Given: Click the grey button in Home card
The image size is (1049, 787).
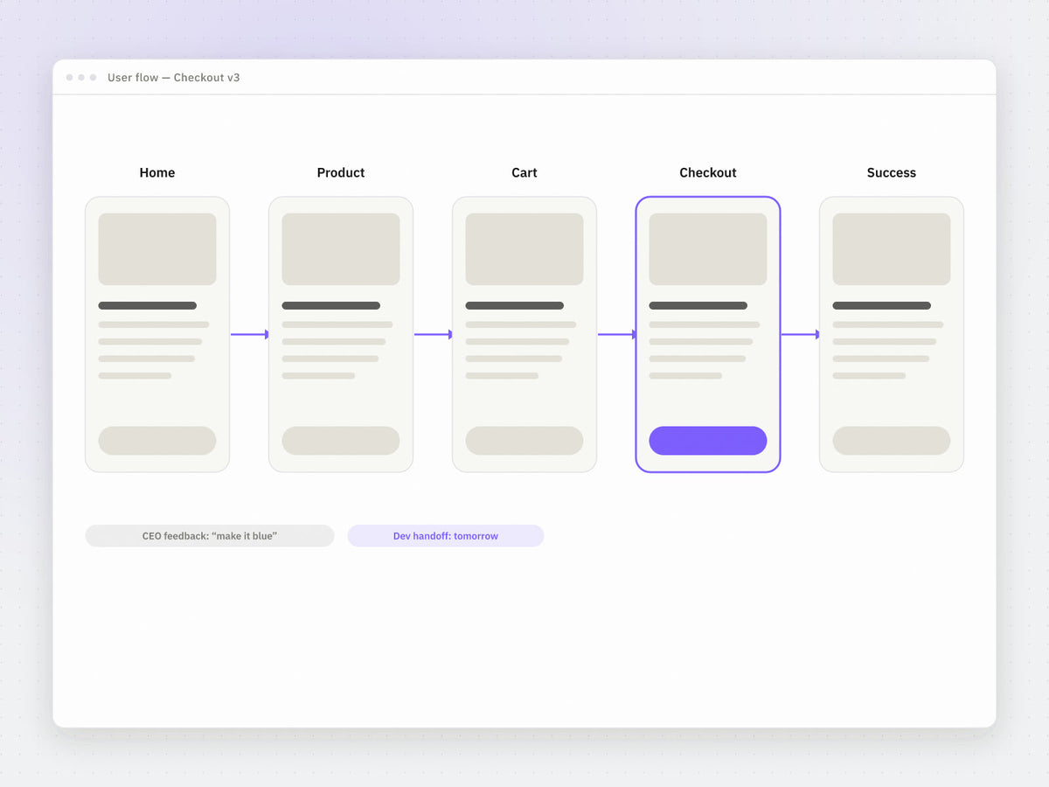Looking at the screenshot, I should tap(157, 441).
